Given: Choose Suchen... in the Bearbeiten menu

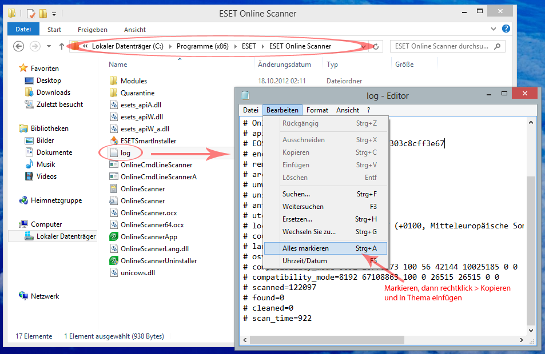Looking at the screenshot, I should [325, 194].
